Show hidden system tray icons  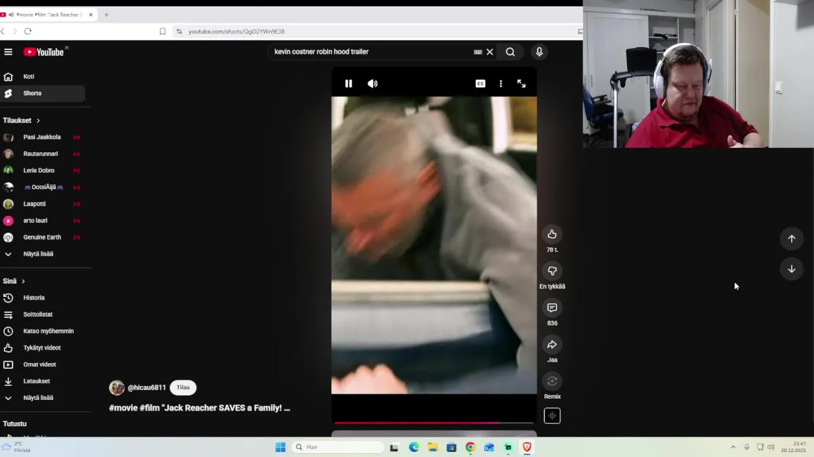coord(733,447)
